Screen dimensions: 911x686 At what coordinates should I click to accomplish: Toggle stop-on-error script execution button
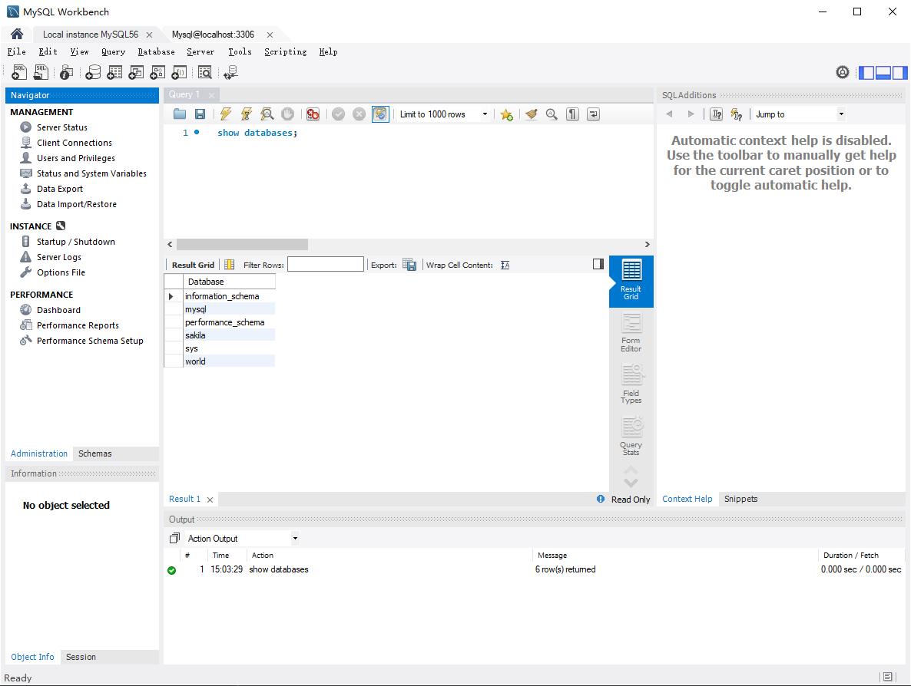click(x=313, y=114)
